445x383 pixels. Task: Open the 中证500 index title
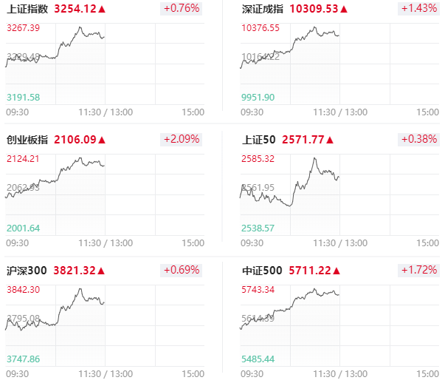tap(262, 271)
